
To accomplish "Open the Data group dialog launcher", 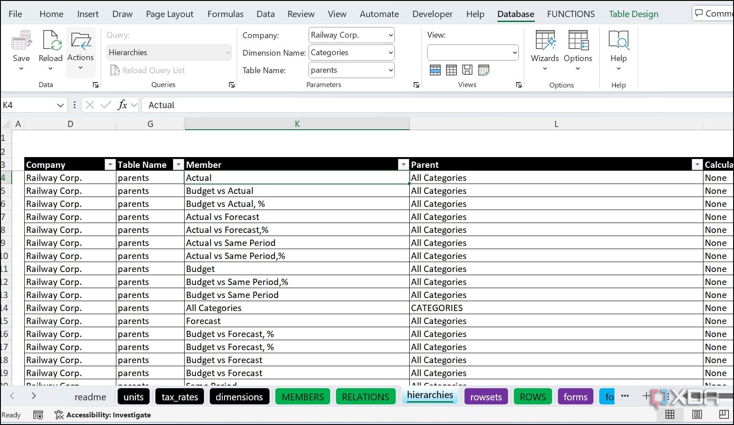I will click(x=96, y=85).
